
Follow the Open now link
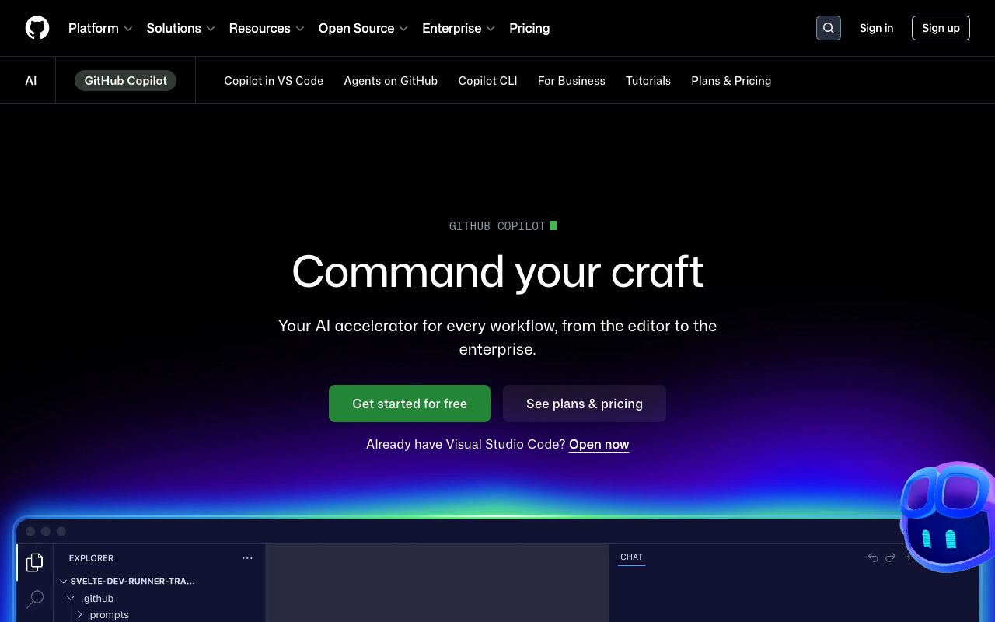[599, 445]
